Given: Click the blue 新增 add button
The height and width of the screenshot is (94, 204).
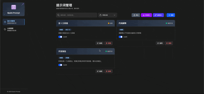Looking at the screenshot, I should point(171,15).
